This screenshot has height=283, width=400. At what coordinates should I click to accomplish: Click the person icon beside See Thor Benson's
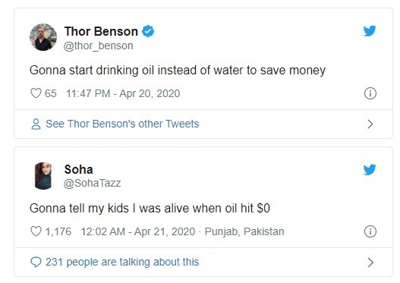coord(36,124)
